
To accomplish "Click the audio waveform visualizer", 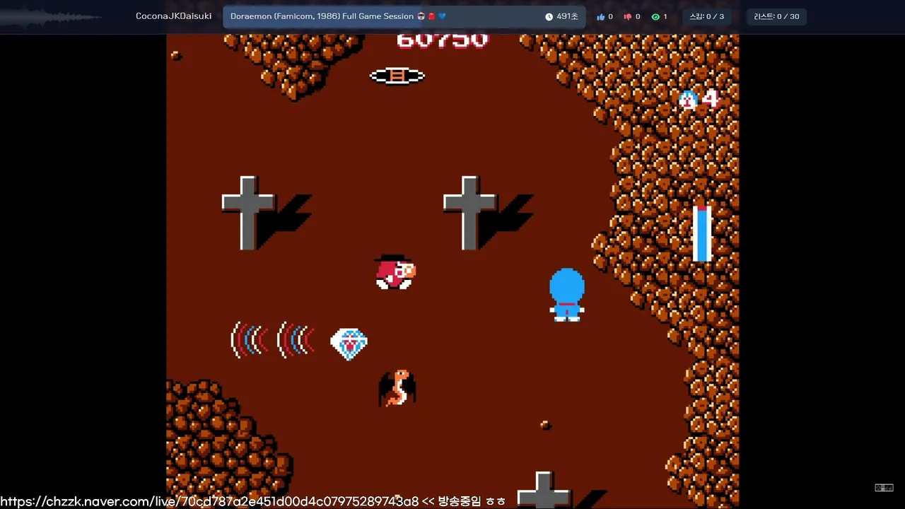I will coord(49,17).
